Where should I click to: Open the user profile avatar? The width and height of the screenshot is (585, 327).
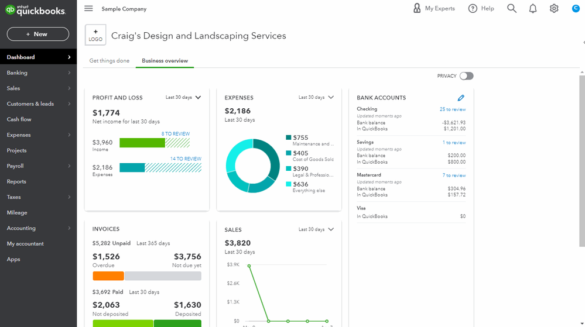575,8
